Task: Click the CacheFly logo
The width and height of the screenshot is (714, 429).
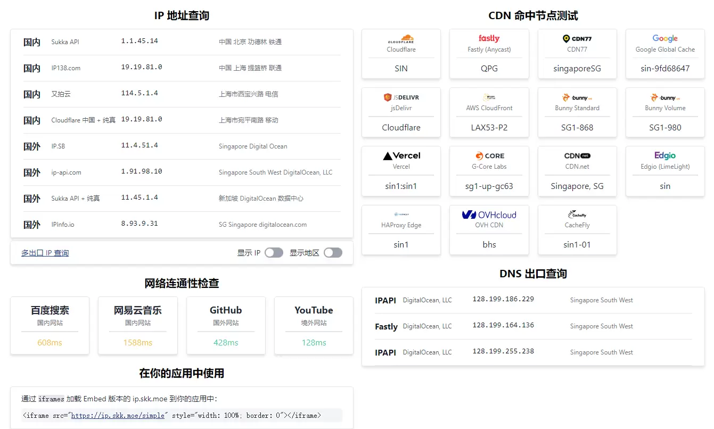Action: [x=577, y=214]
